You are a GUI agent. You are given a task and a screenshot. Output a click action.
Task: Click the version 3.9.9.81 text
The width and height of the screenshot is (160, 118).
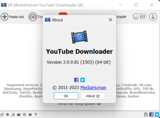point(78,62)
